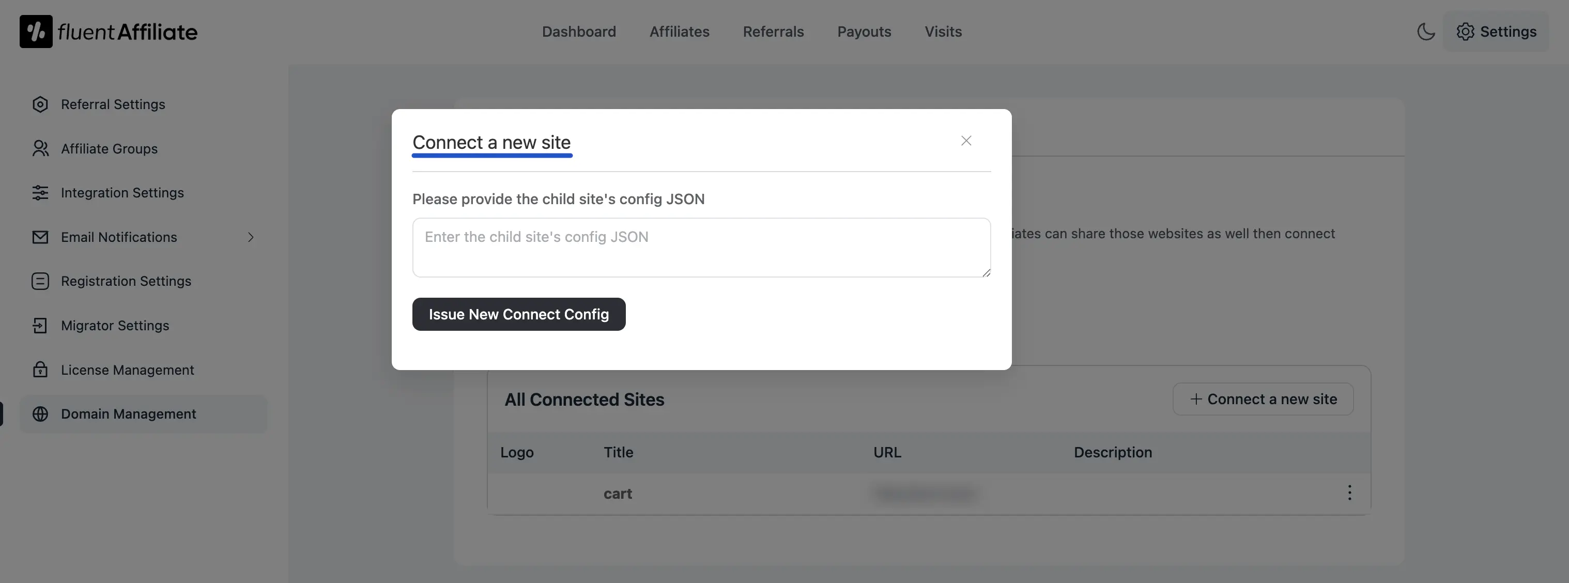Open the actions menu for the cart site
Viewport: 1569px width, 583px height.
tap(1350, 494)
